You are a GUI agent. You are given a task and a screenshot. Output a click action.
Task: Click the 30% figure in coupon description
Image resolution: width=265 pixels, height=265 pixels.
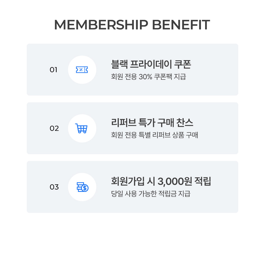pyautogui.click(x=145, y=77)
